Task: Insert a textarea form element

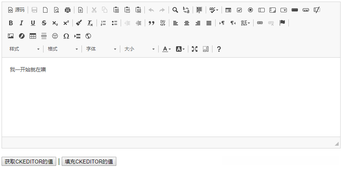Action: point(273,10)
